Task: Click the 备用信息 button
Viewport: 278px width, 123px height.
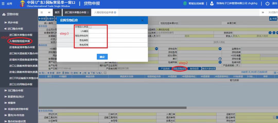Action: click(195, 68)
